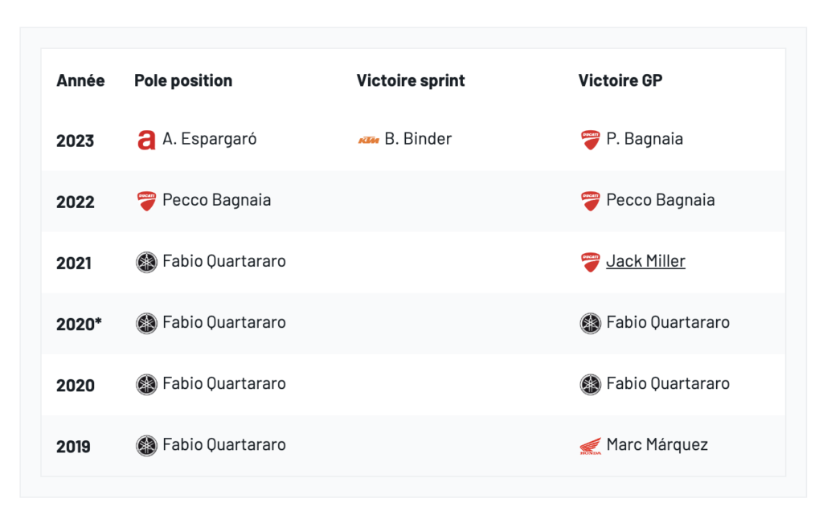Select the Pole position column header

[x=183, y=80]
